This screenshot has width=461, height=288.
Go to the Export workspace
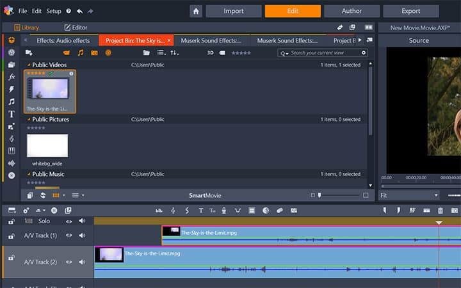click(410, 11)
